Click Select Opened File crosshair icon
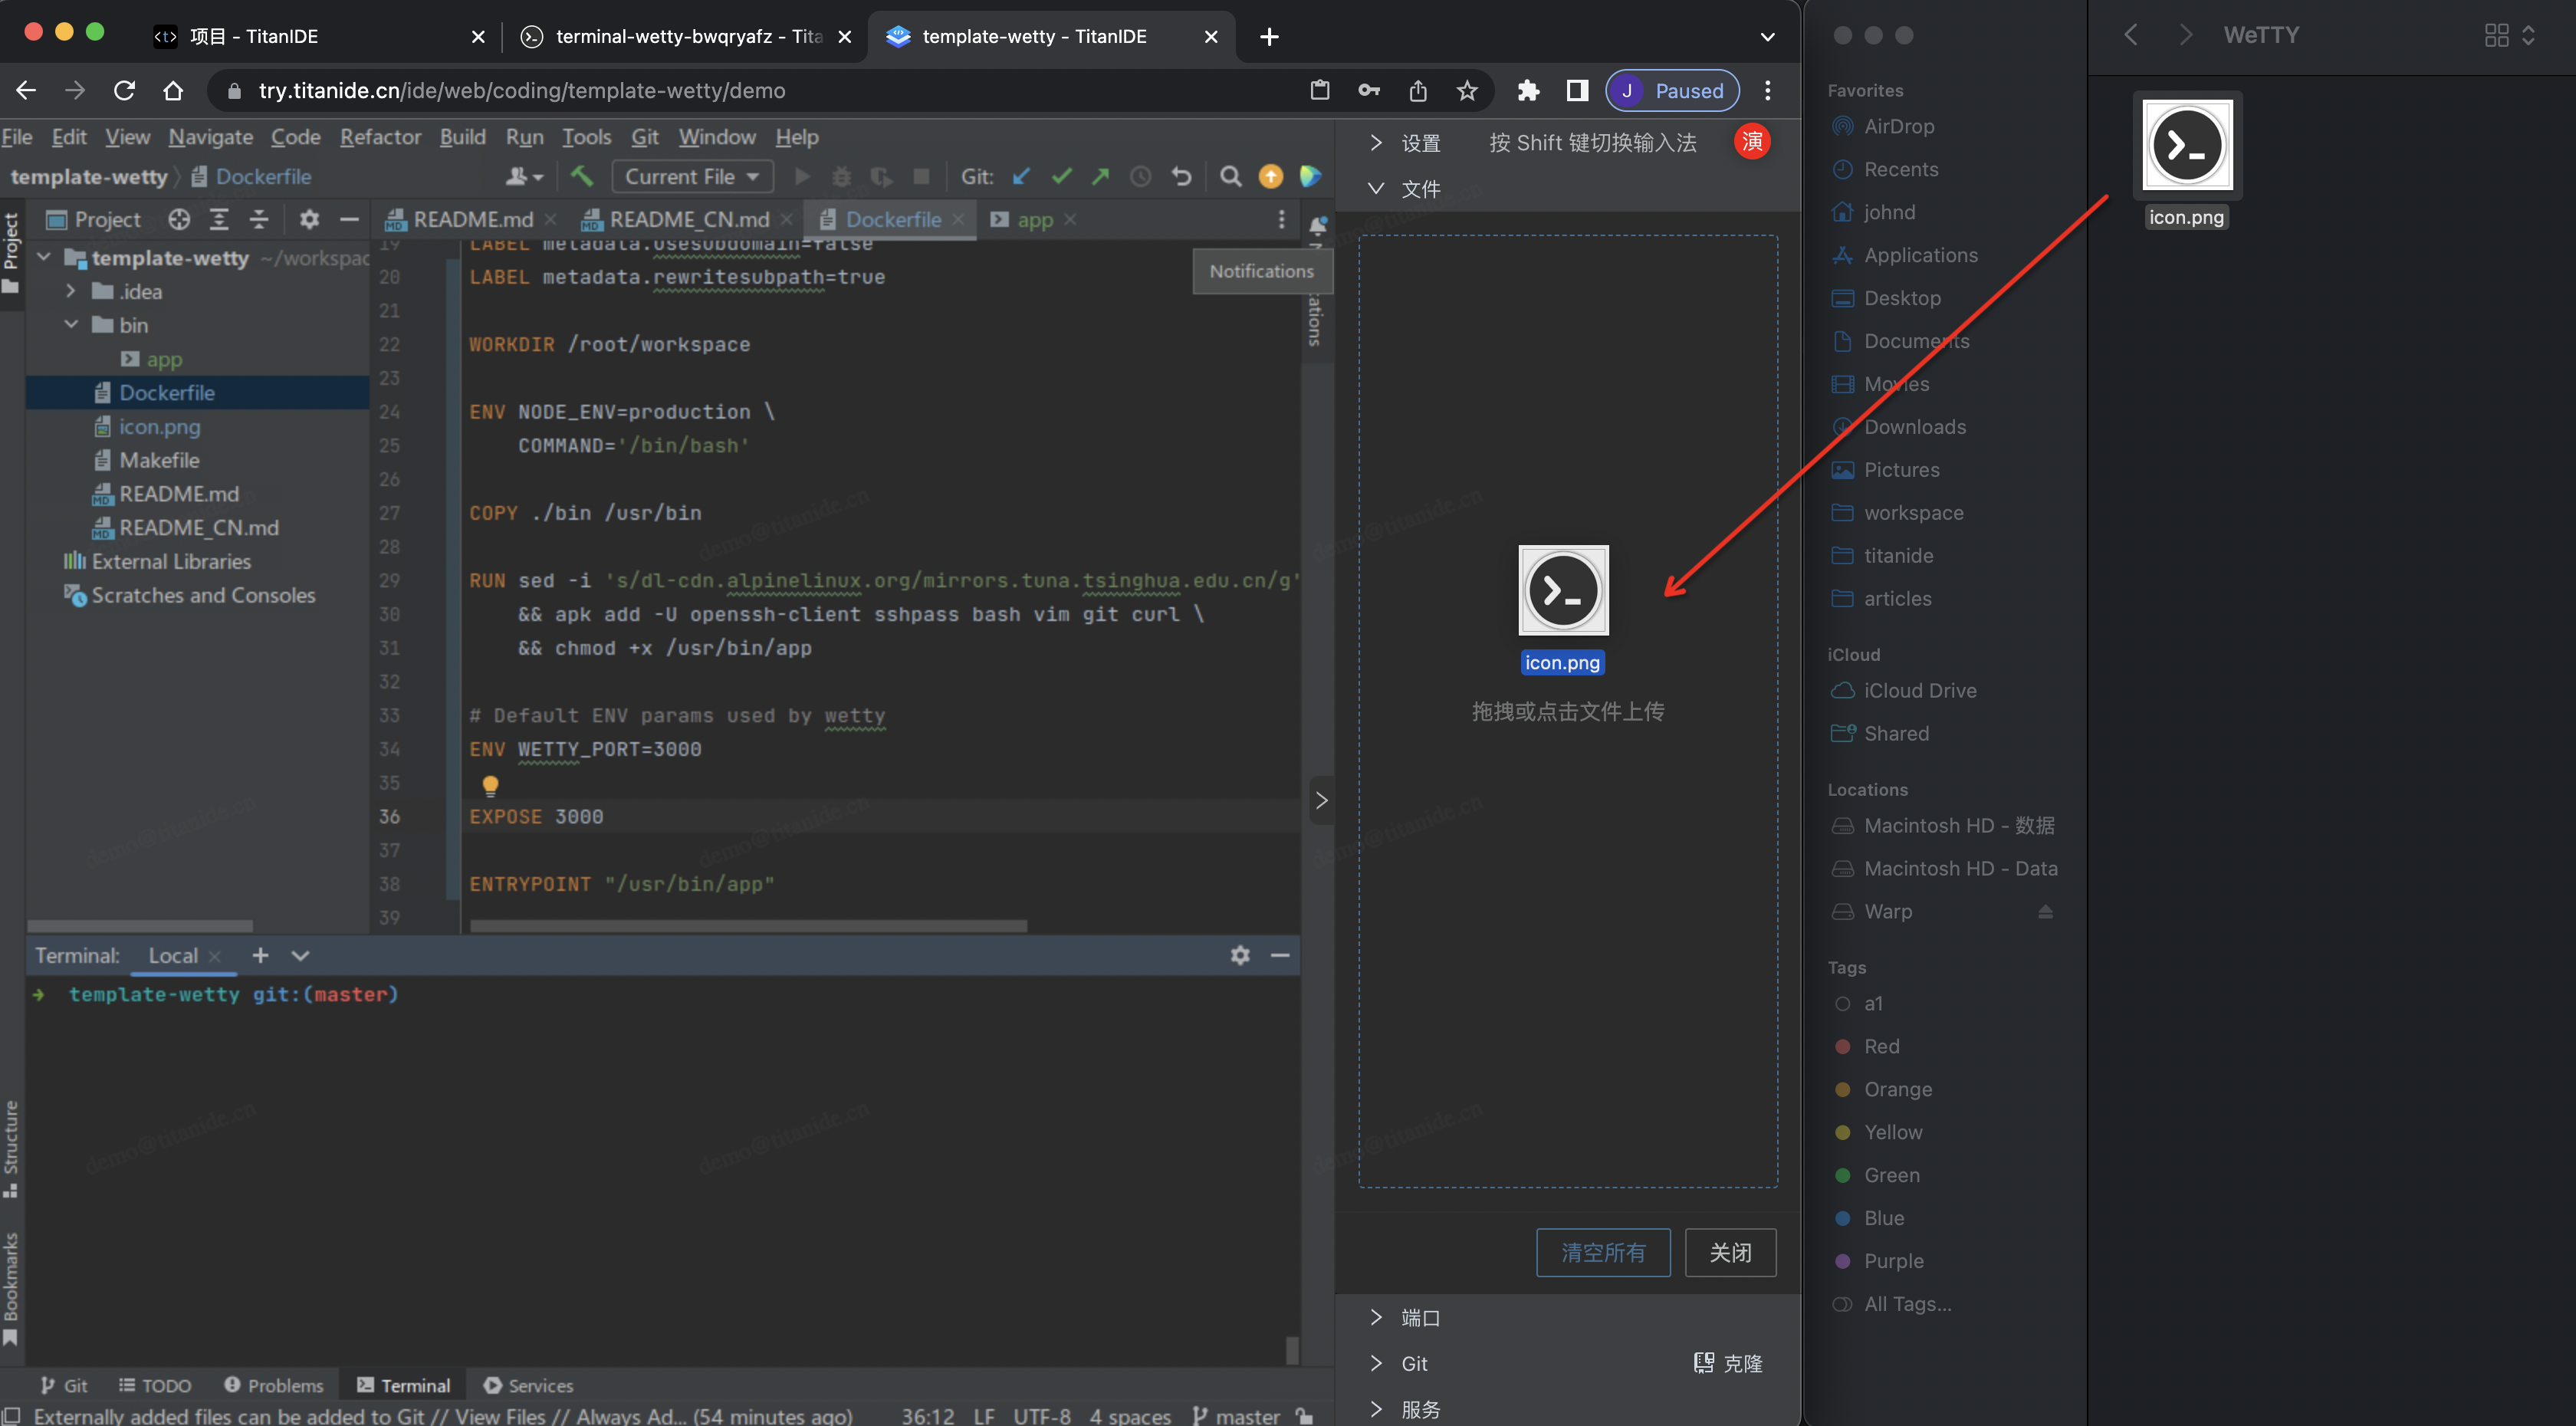Image resolution: width=2576 pixels, height=1426 pixels. click(179, 219)
